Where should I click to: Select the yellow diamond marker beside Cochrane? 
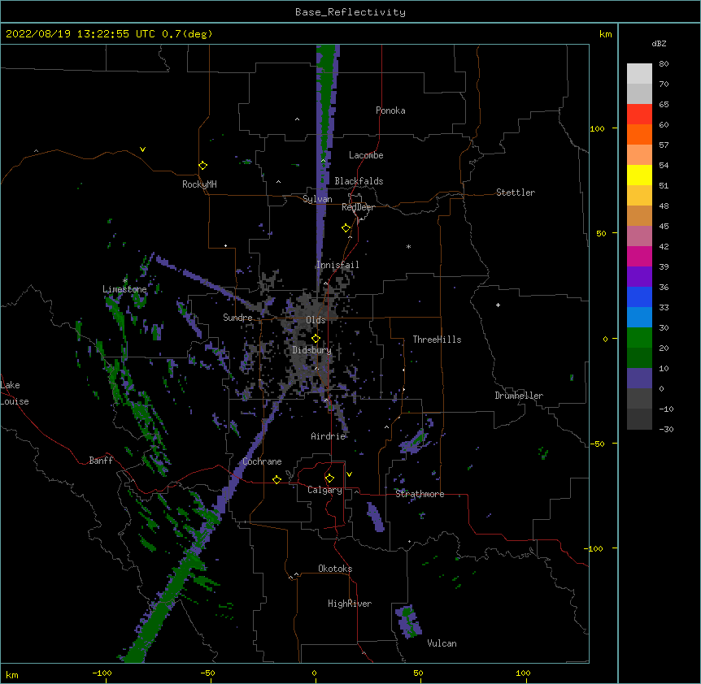coord(276,479)
